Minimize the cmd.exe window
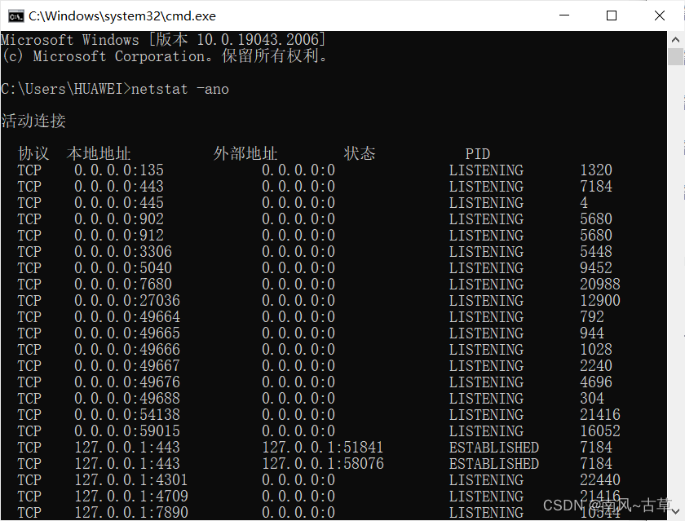Image resolution: width=685 pixels, height=521 pixels. pyautogui.click(x=564, y=15)
